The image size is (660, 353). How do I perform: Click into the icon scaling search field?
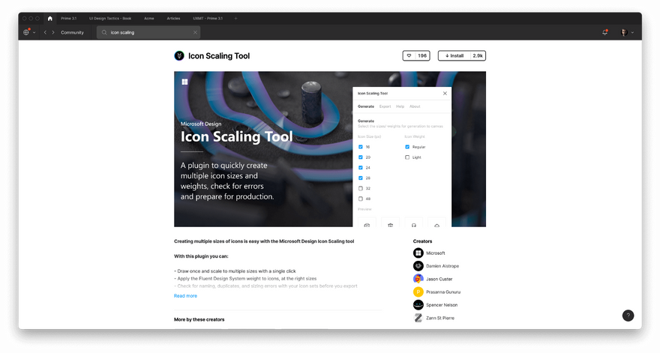(148, 32)
